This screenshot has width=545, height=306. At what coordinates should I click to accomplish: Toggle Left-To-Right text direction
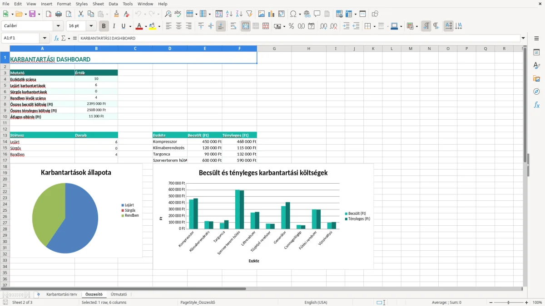pos(426,26)
